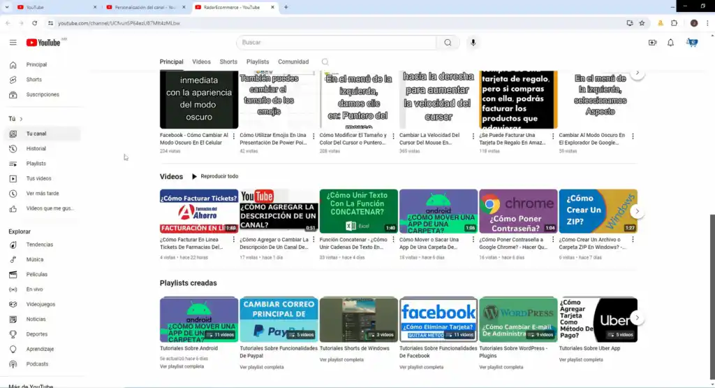Switch to the Videos channel tab
Screen dimensions: 715x388
[201, 62]
